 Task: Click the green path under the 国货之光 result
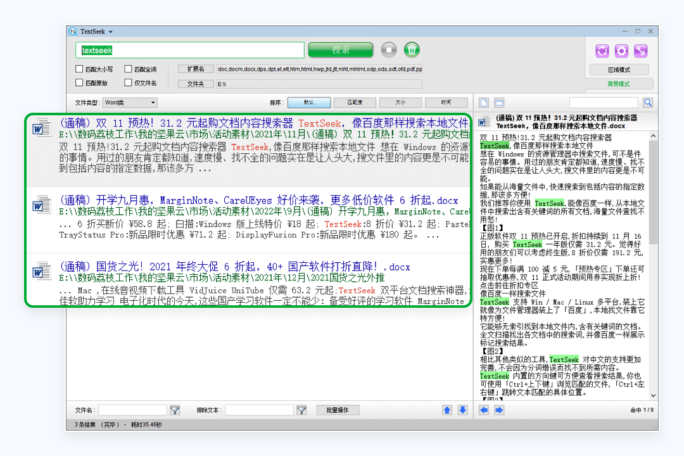pyautogui.click(x=222, y=278)
